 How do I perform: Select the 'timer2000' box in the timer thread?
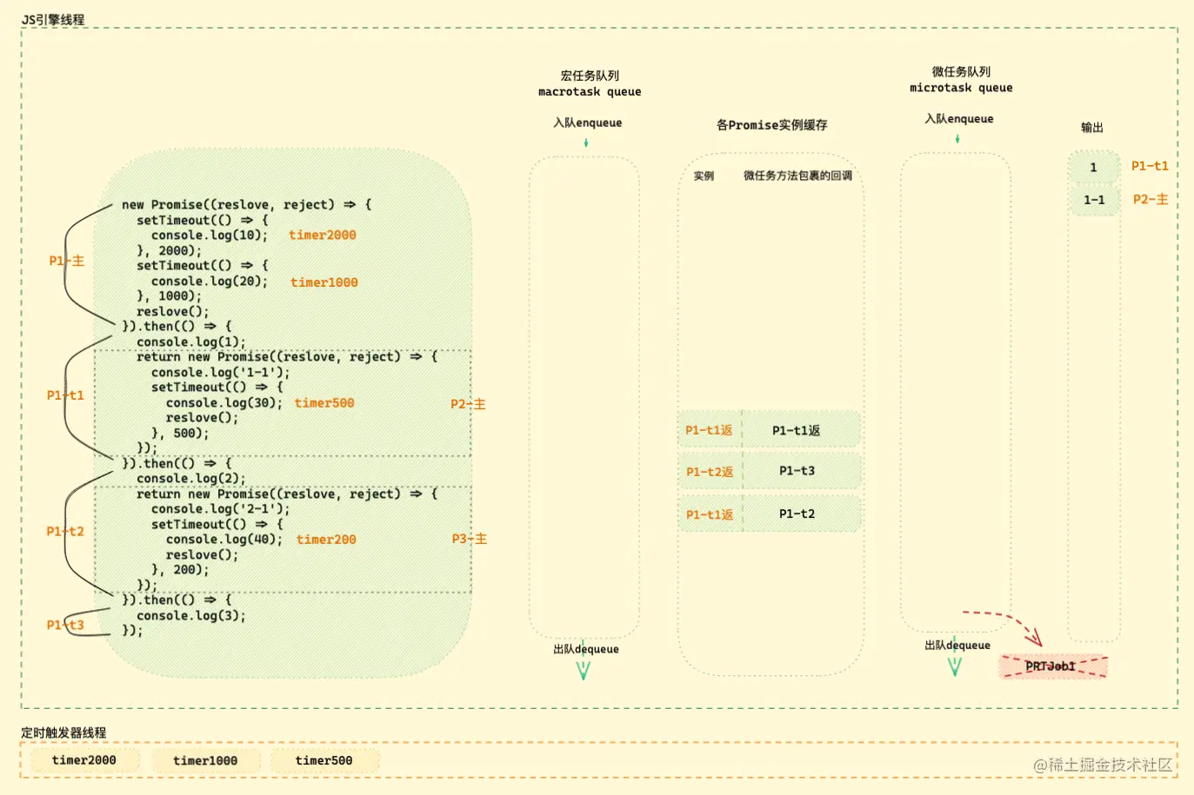click(x=83, y=760)
